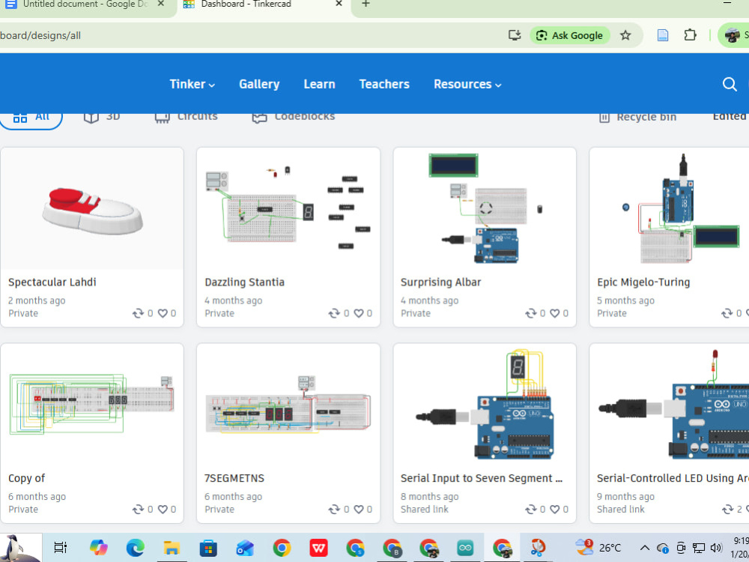Open the Teachers section
Viewport: 749px width, 562px height.
pos(384,84)
